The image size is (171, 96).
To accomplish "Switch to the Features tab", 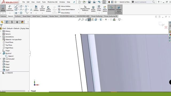I will coord(3,16).
